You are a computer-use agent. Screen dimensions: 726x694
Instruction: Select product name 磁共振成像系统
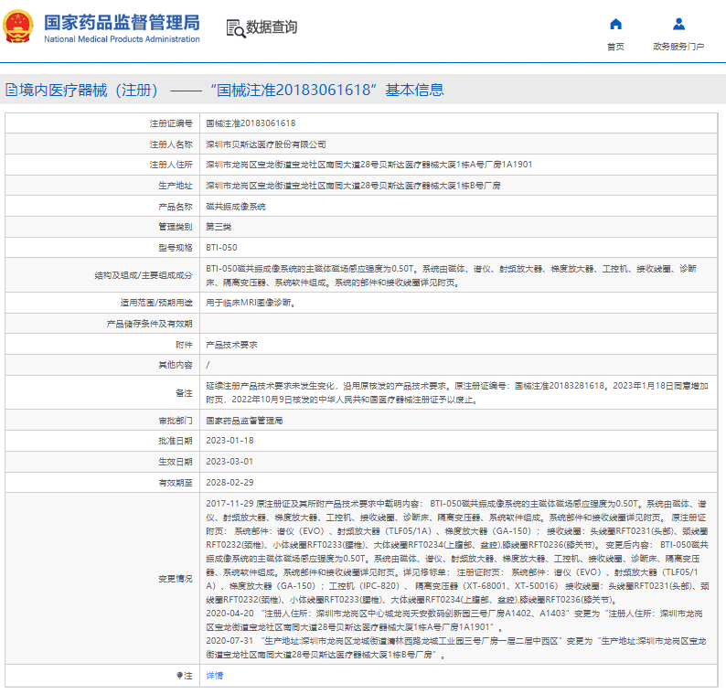[236, 207]
